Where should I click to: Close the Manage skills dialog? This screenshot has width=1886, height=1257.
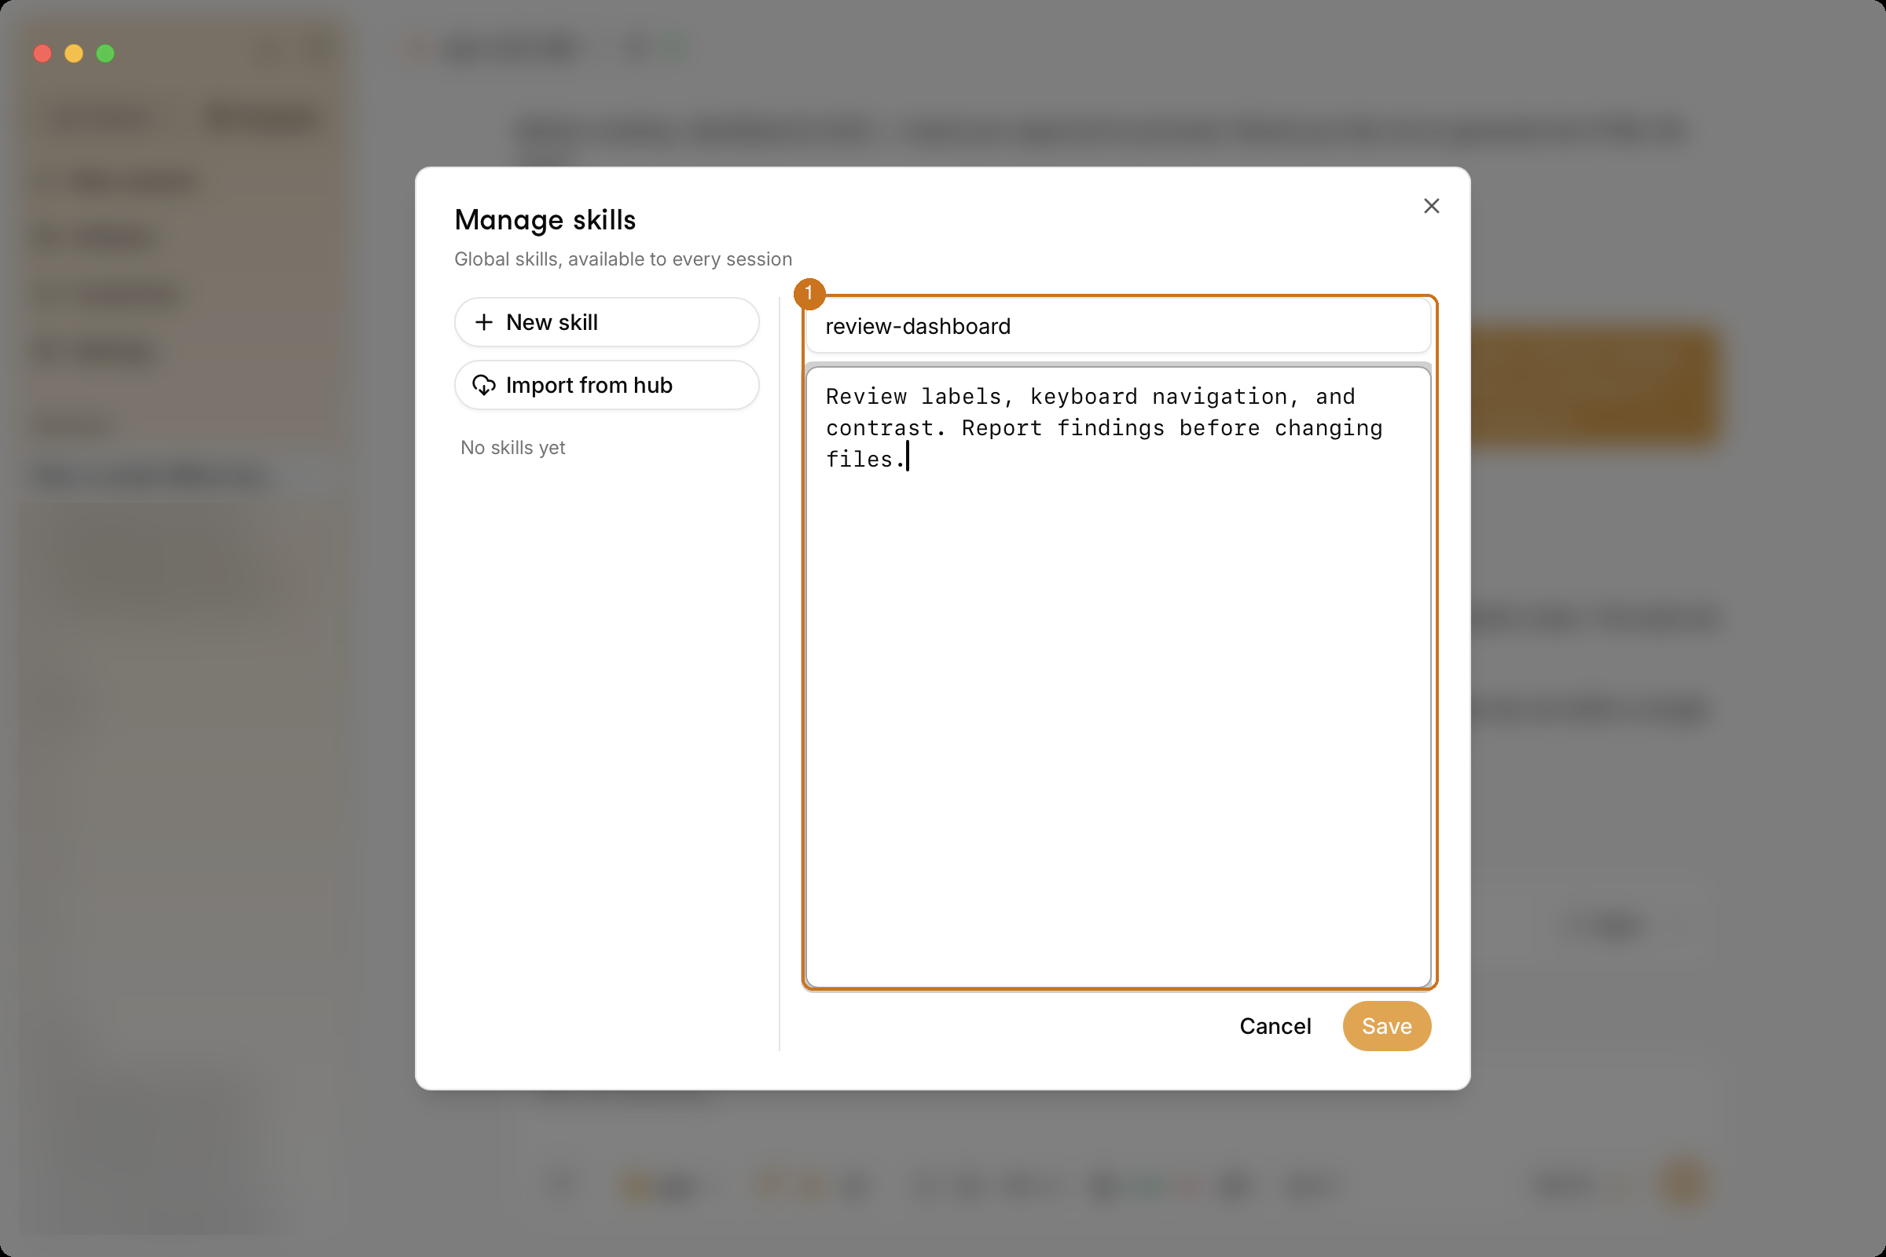[x=1431, y=206]
